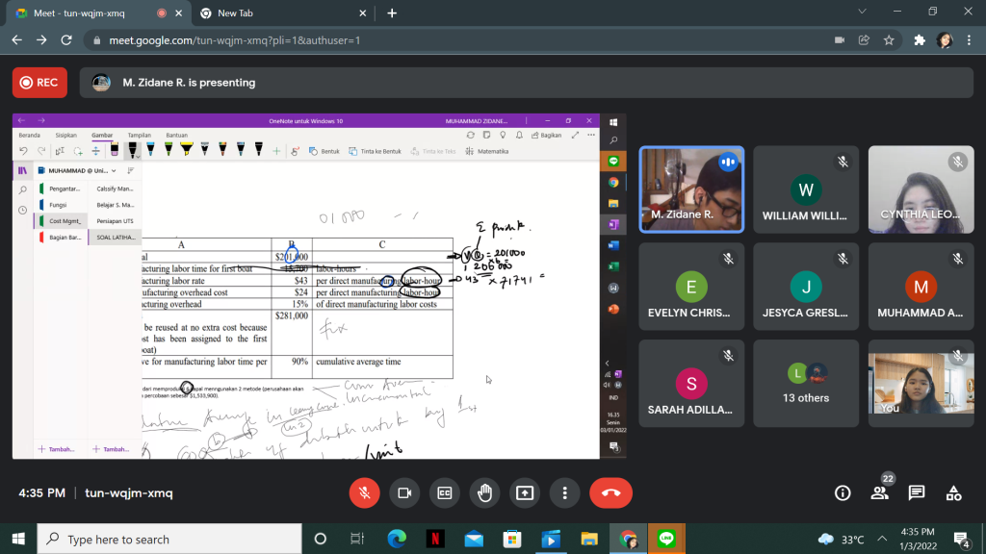986x554 pixels.
Task: Unmute the microphone in Meet
Action: [364, 492]
